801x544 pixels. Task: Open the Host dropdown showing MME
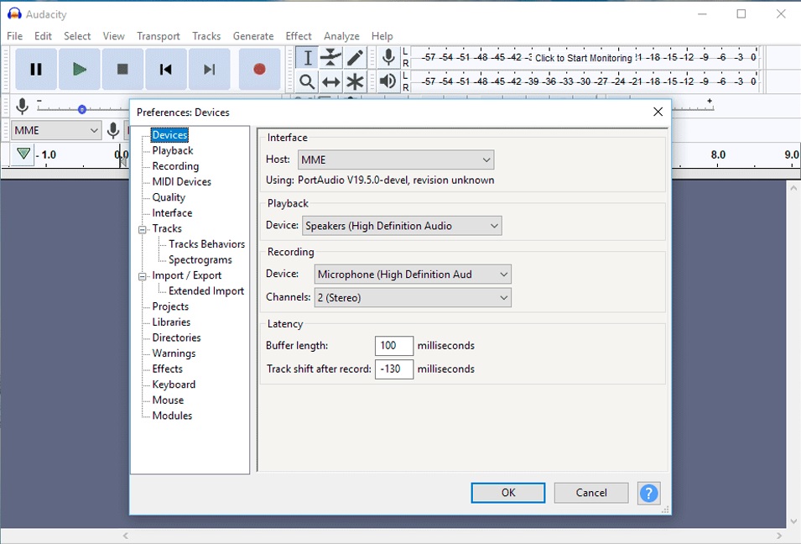(396, 160)
